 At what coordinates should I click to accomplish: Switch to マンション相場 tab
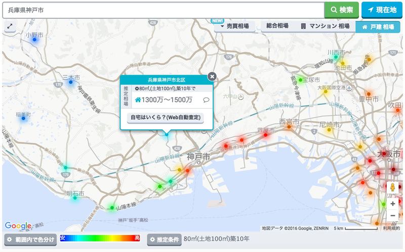coord(325,26)
